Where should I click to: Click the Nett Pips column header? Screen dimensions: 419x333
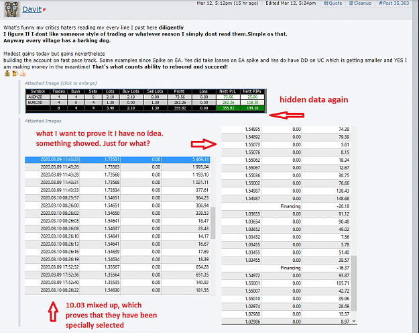click(251, 91)
